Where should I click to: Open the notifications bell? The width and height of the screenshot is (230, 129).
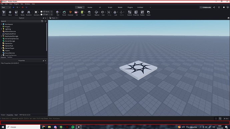click(x=224, y=7)
